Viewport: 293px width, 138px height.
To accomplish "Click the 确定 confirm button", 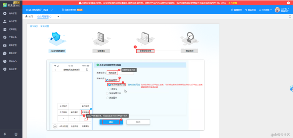I will pos(111,122).
